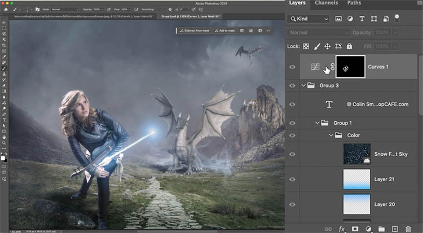Open the Normal blend mode dropdown in Layers

(x=318, y=33)
